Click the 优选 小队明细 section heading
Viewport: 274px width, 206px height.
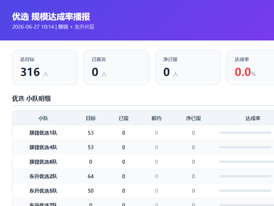click(x=31, y=99)
